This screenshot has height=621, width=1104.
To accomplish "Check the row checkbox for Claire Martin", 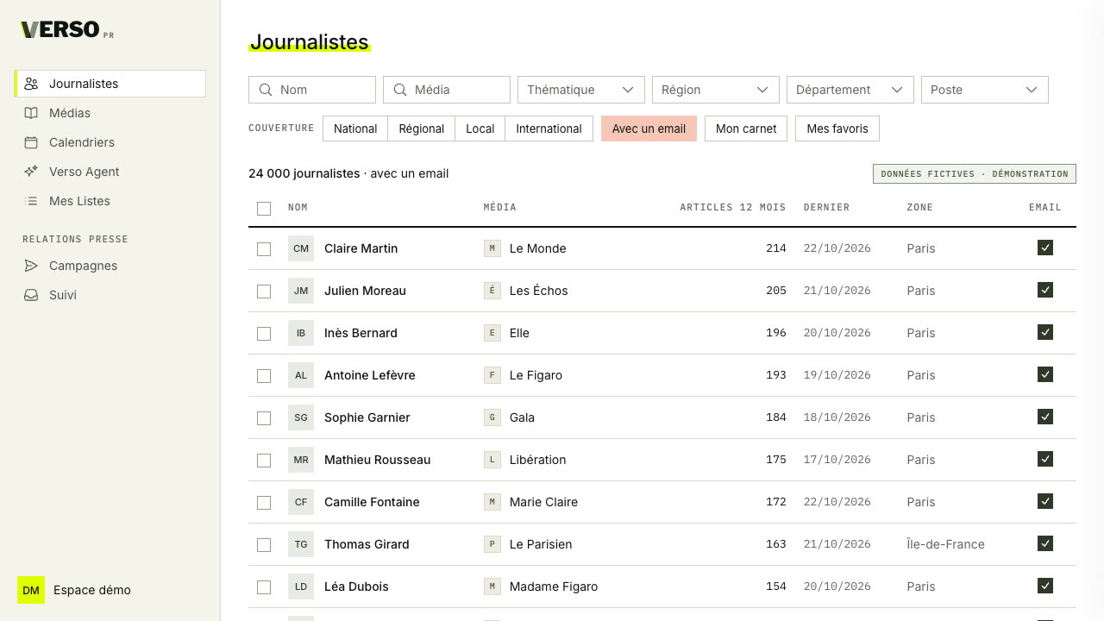I will pos(264,249).
